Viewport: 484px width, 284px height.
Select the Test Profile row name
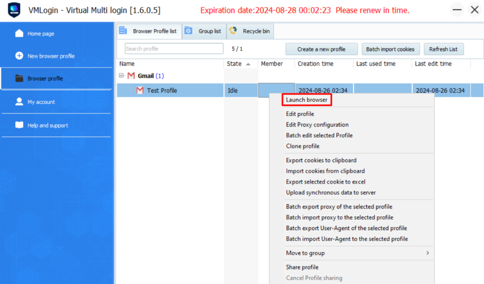[x=162, y=90]
